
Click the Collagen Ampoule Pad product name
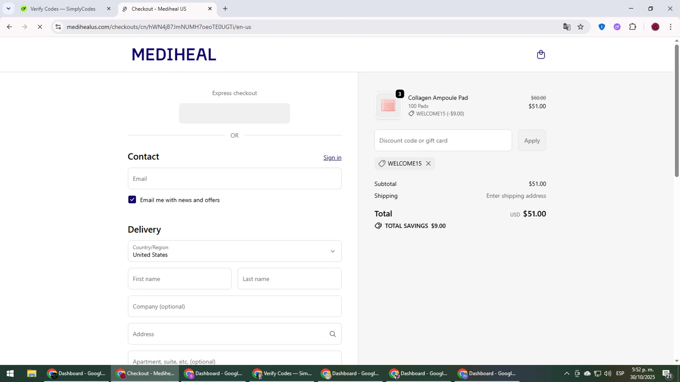tap(438, 98)
